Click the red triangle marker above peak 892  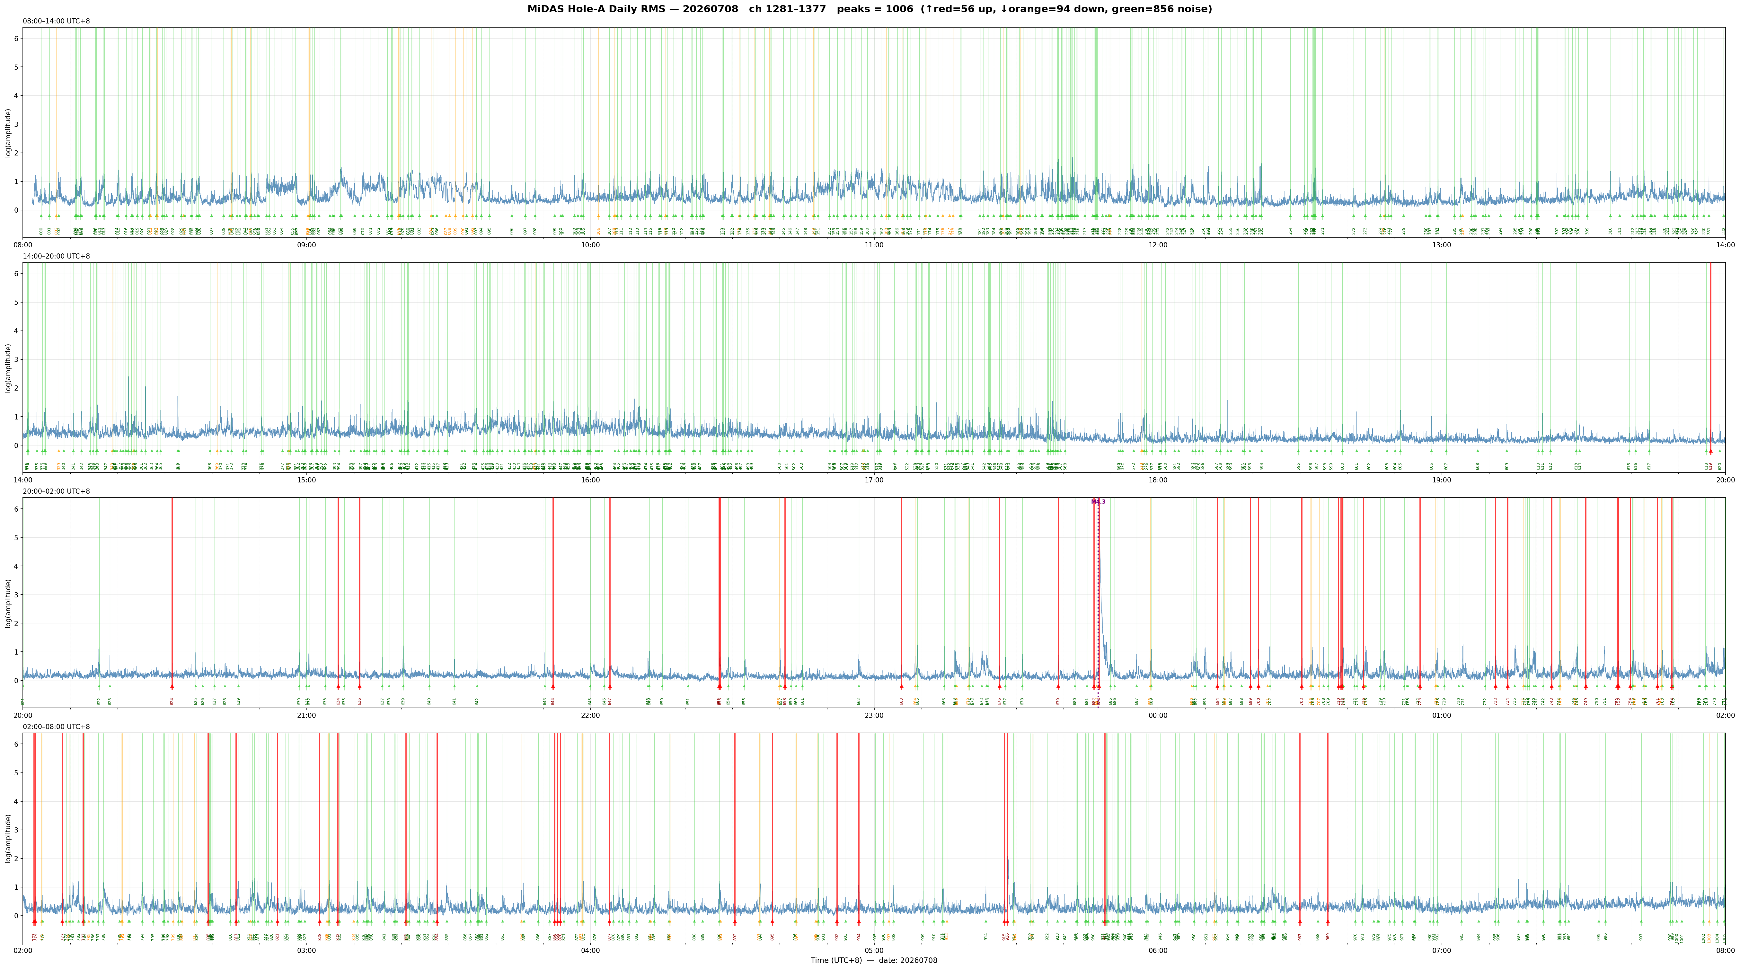point(735,922)
